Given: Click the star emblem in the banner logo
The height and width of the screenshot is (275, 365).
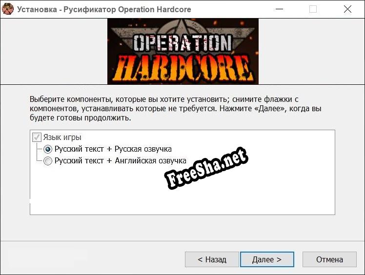Looking at the screenshot, I should pos(182,27).
